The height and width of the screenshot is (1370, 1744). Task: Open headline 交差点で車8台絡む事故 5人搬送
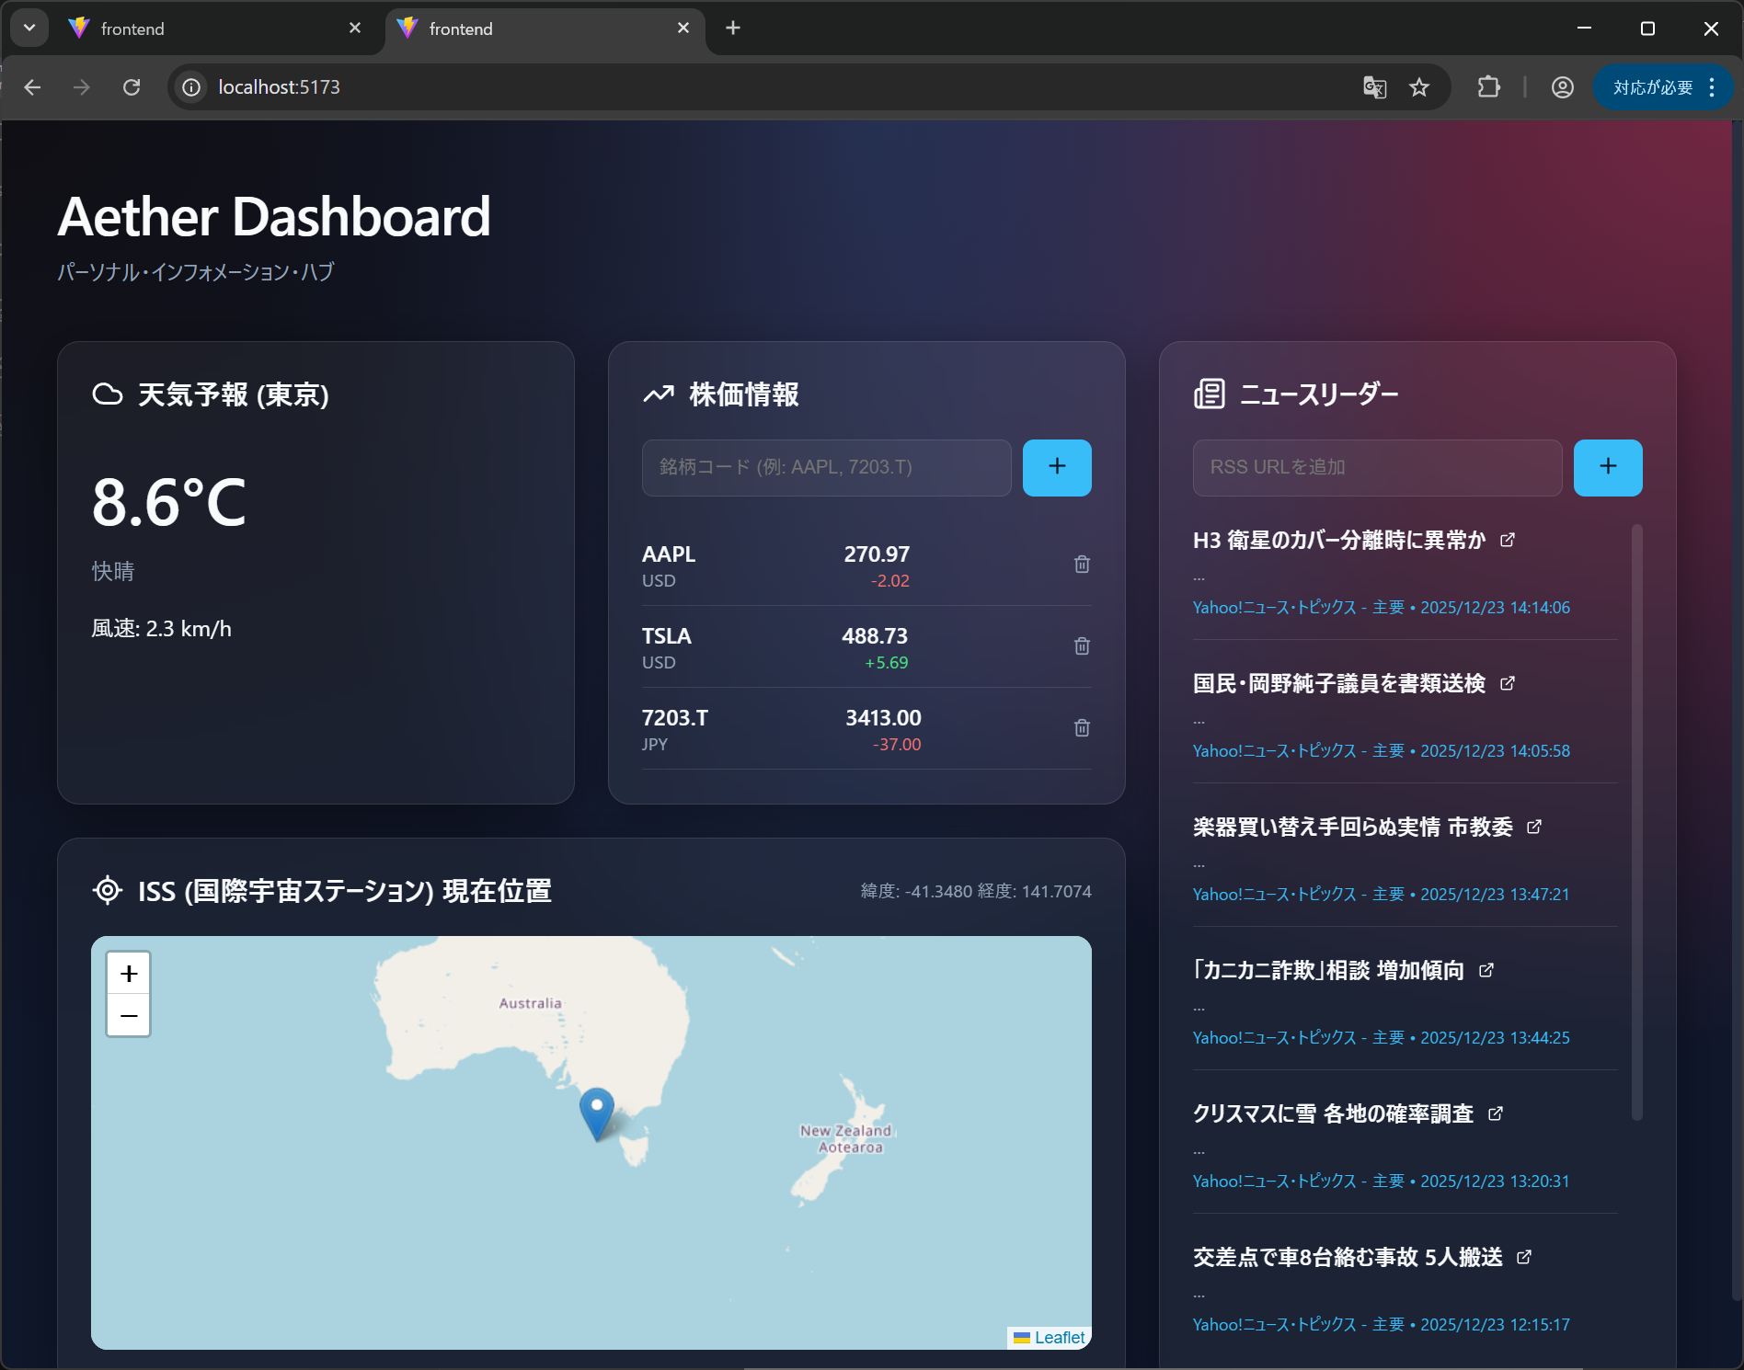1348,1257
